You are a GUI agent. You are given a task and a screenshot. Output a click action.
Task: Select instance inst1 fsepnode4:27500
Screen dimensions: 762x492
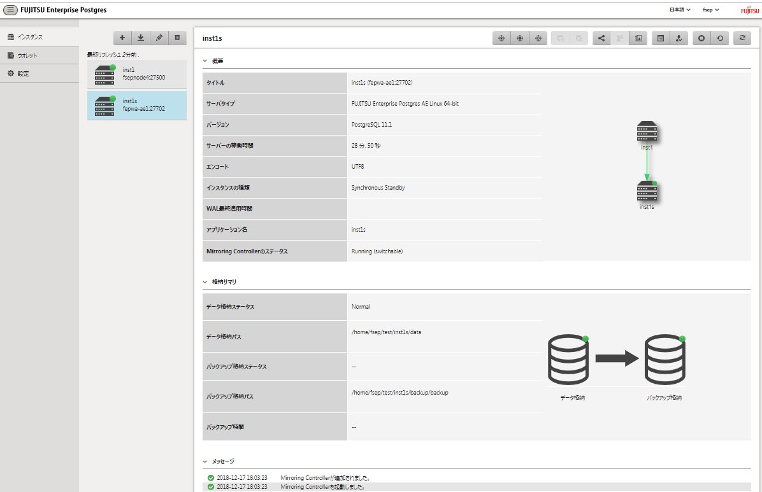coord(137,74)
